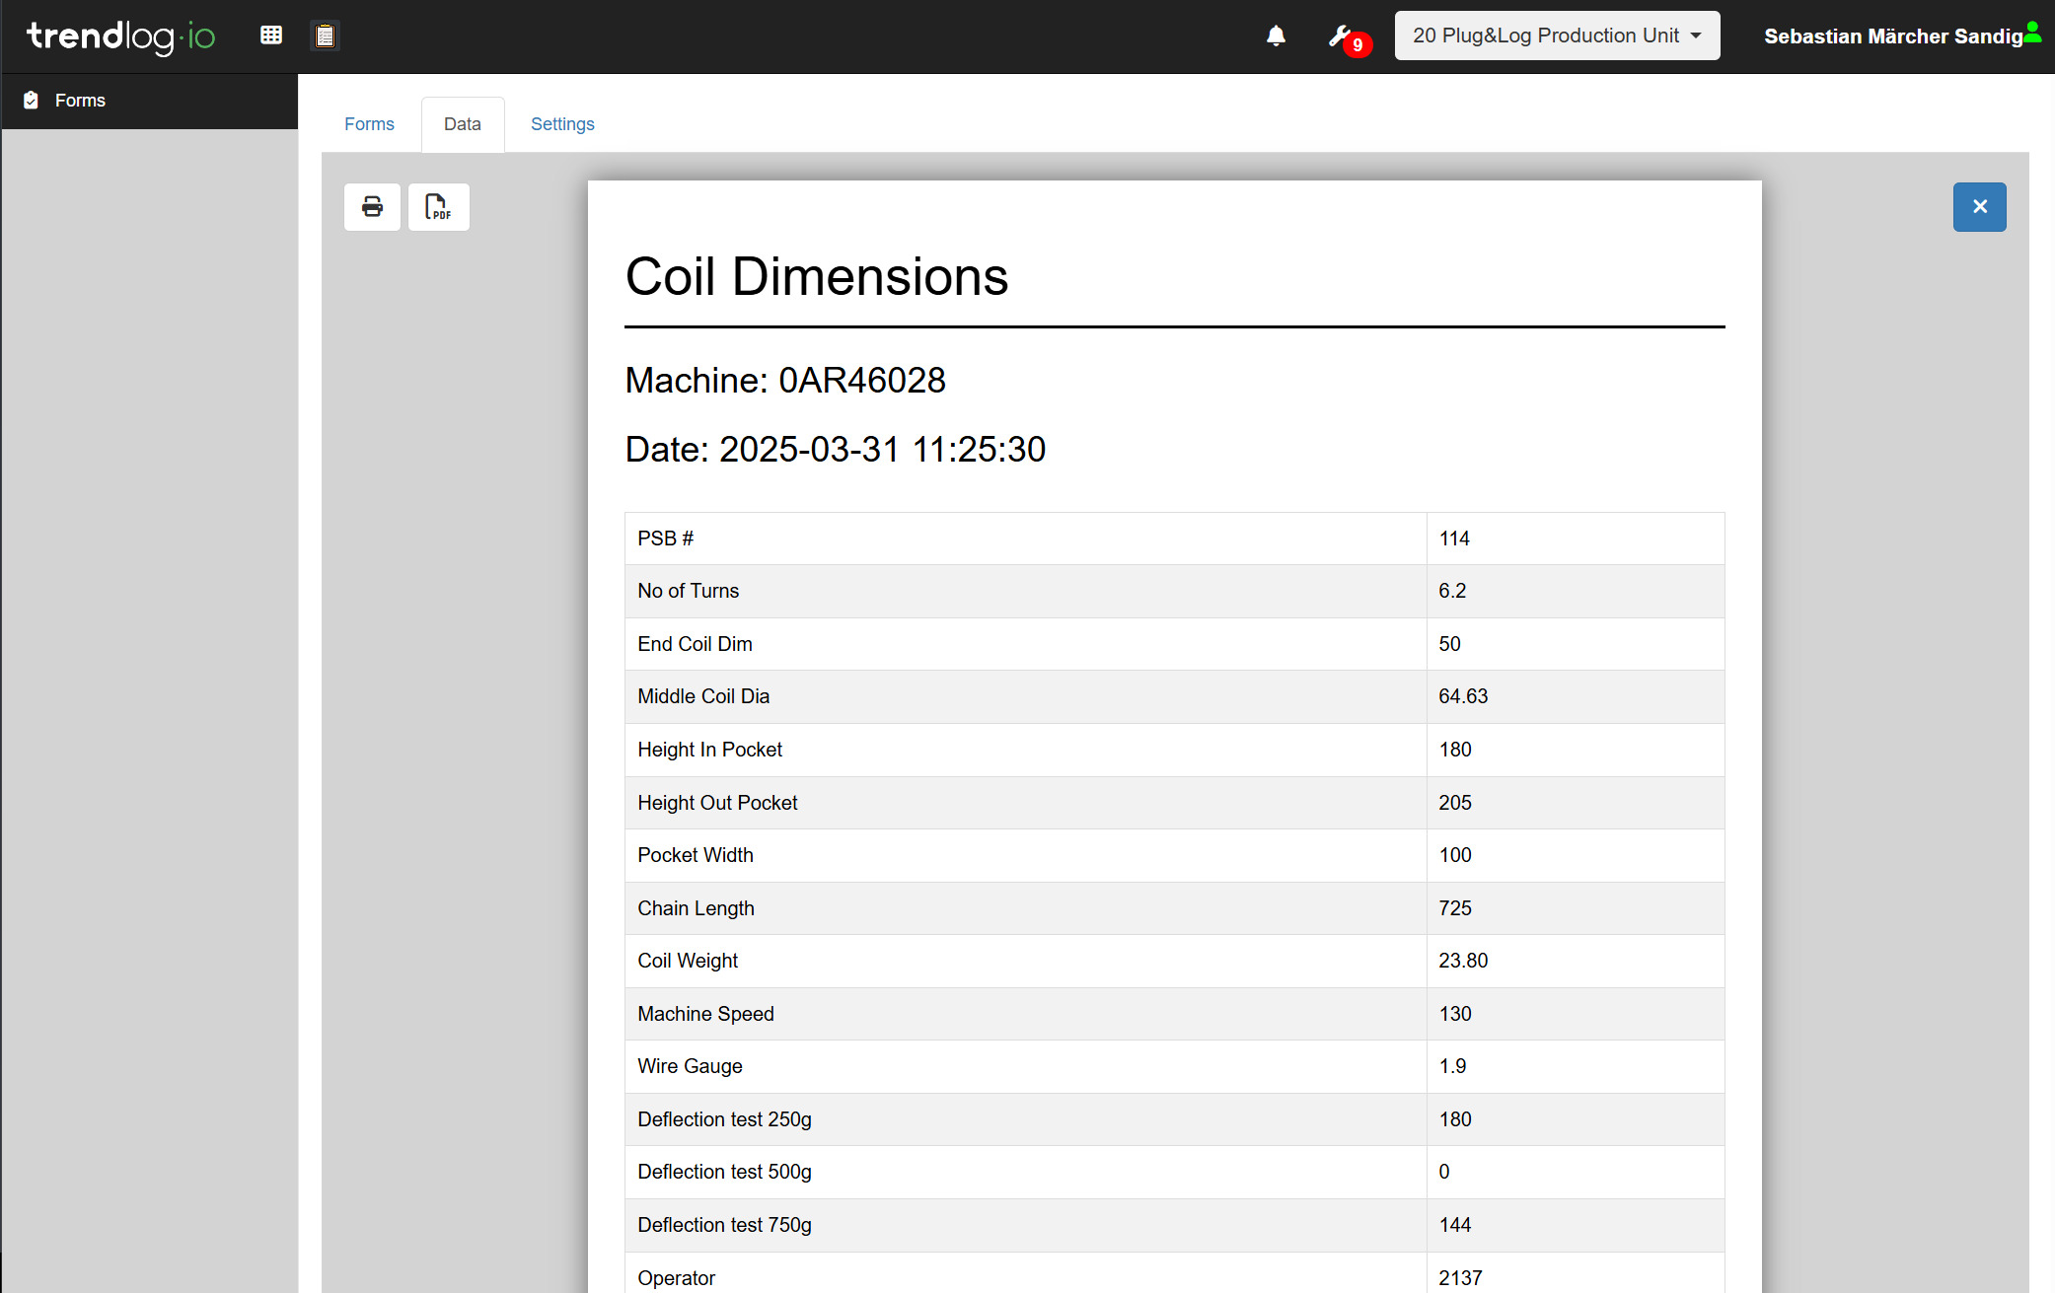Click the Wire Gauge value 1.9
The width and height of the screenshot is (2055, 1293).
point(1452,1066)
